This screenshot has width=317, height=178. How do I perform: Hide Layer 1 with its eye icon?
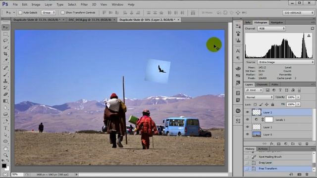tap(248, 127)
